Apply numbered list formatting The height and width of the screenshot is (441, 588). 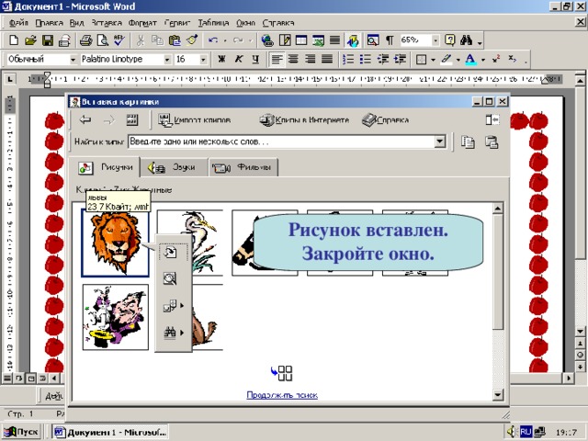[348, 59]
